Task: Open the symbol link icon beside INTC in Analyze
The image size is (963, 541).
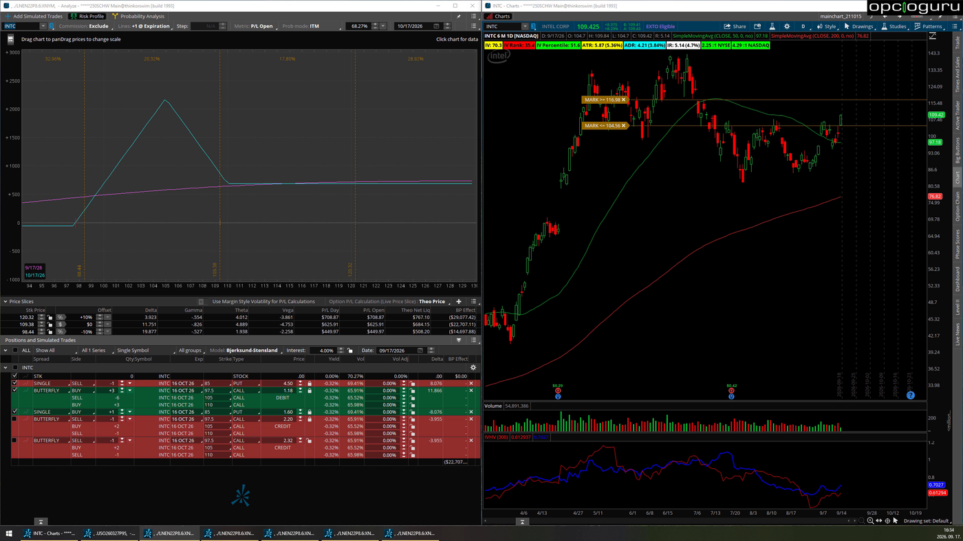Action: pyautogui.click(x=53, y=26)
